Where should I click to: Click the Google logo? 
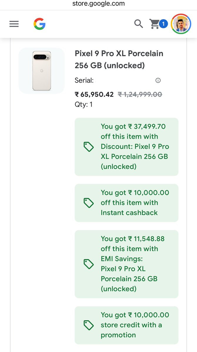(39, 24)
